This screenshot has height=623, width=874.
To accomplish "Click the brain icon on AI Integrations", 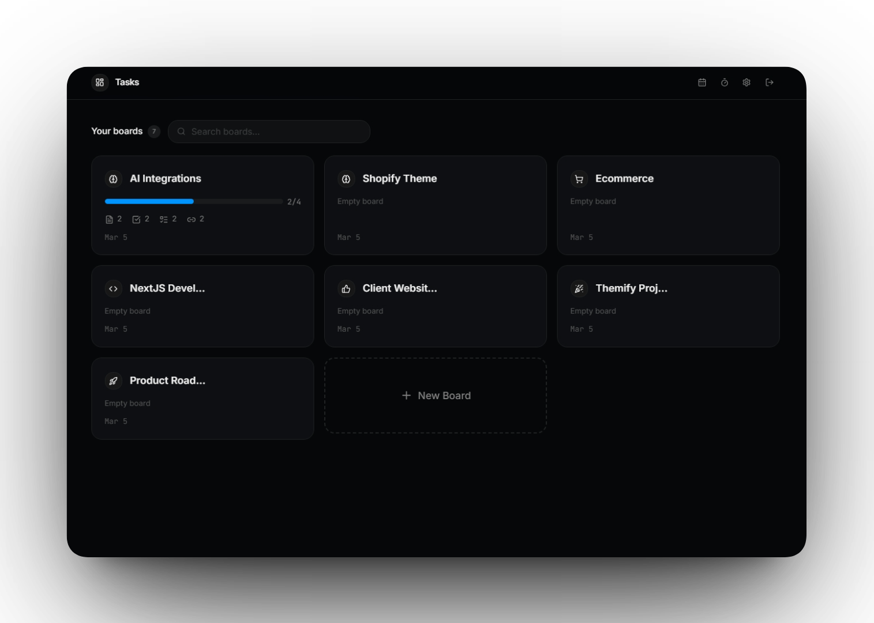I will pyautogui.click(x=114, y=179).
